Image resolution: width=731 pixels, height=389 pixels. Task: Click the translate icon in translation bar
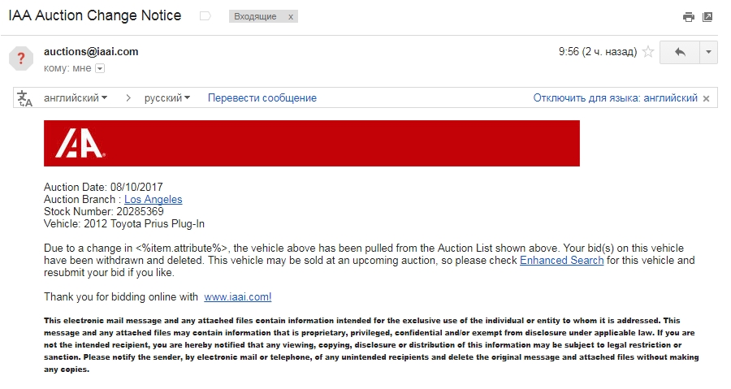[25, 98]
